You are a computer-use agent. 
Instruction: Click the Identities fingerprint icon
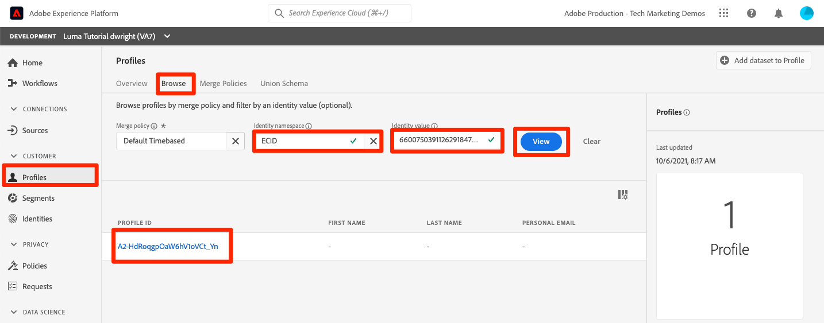pos(13,219)
